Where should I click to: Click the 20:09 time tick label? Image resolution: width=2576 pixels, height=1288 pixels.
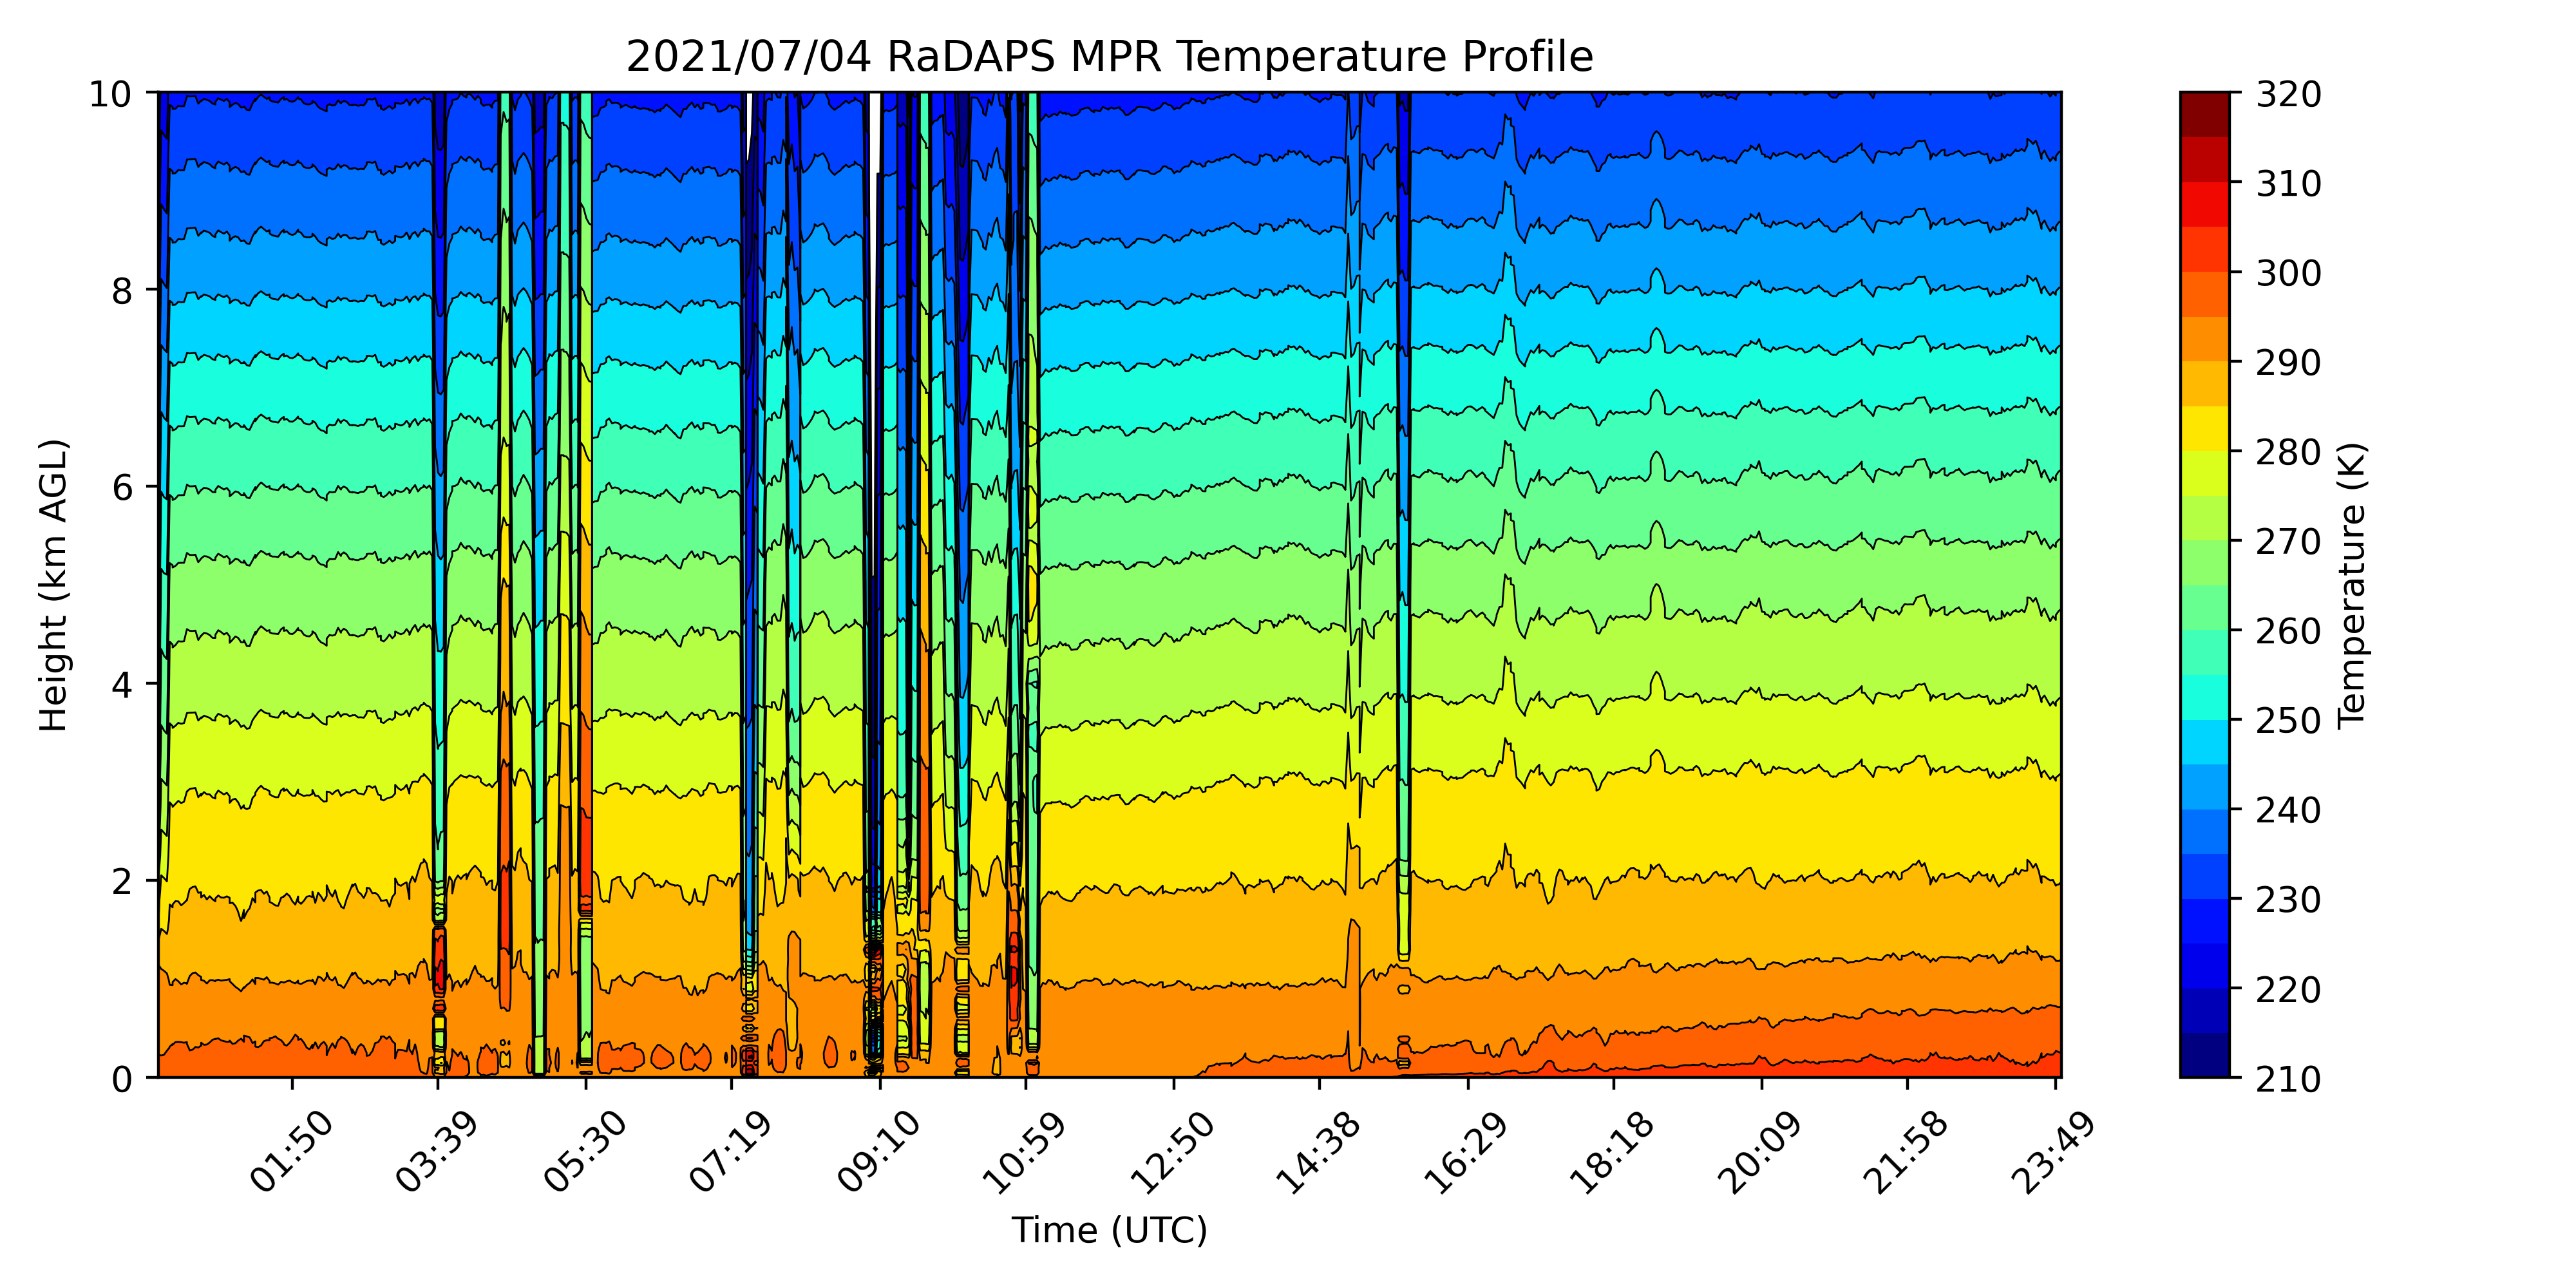click(1761, 1152)
